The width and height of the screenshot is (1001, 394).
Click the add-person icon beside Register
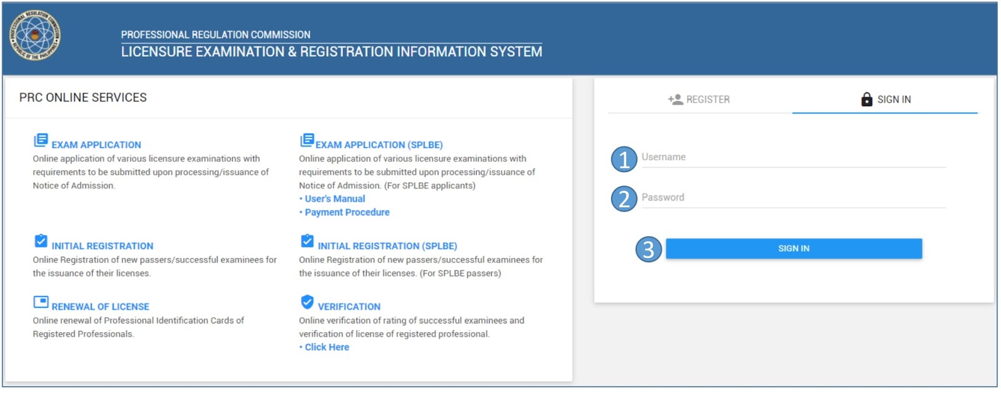click(x=675, y=99)
